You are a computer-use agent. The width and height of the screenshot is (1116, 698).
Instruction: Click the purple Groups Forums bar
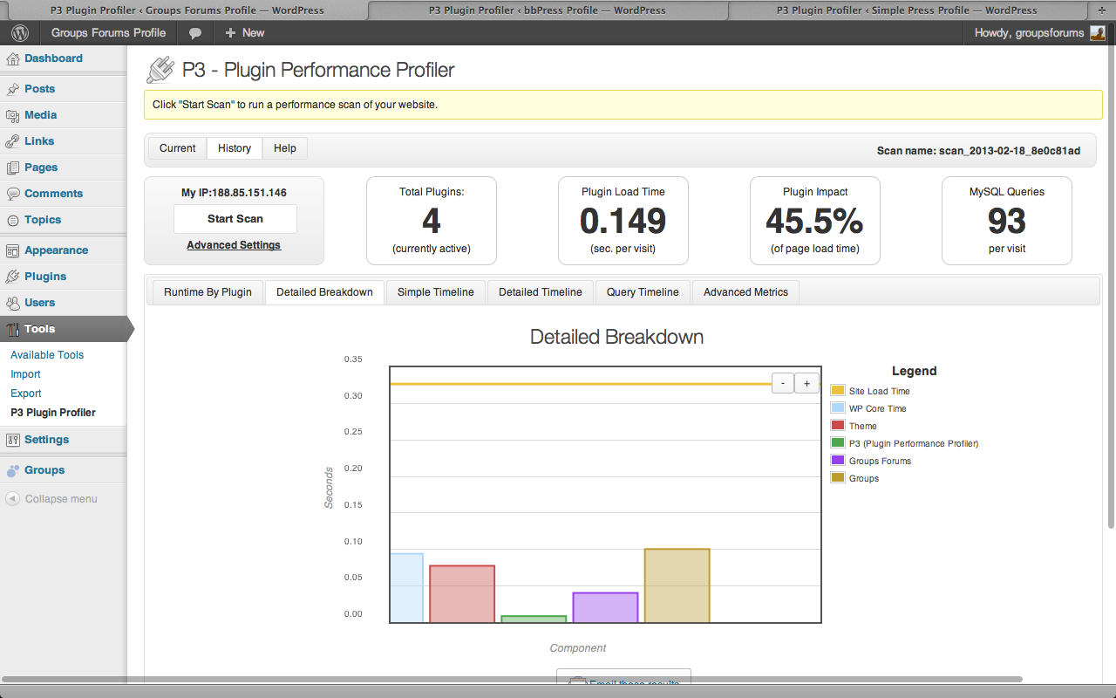(605, 607)
